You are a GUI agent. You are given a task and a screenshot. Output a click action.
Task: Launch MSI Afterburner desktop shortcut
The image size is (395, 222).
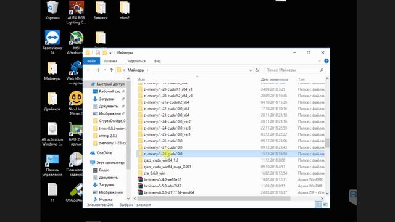point(76,43)
